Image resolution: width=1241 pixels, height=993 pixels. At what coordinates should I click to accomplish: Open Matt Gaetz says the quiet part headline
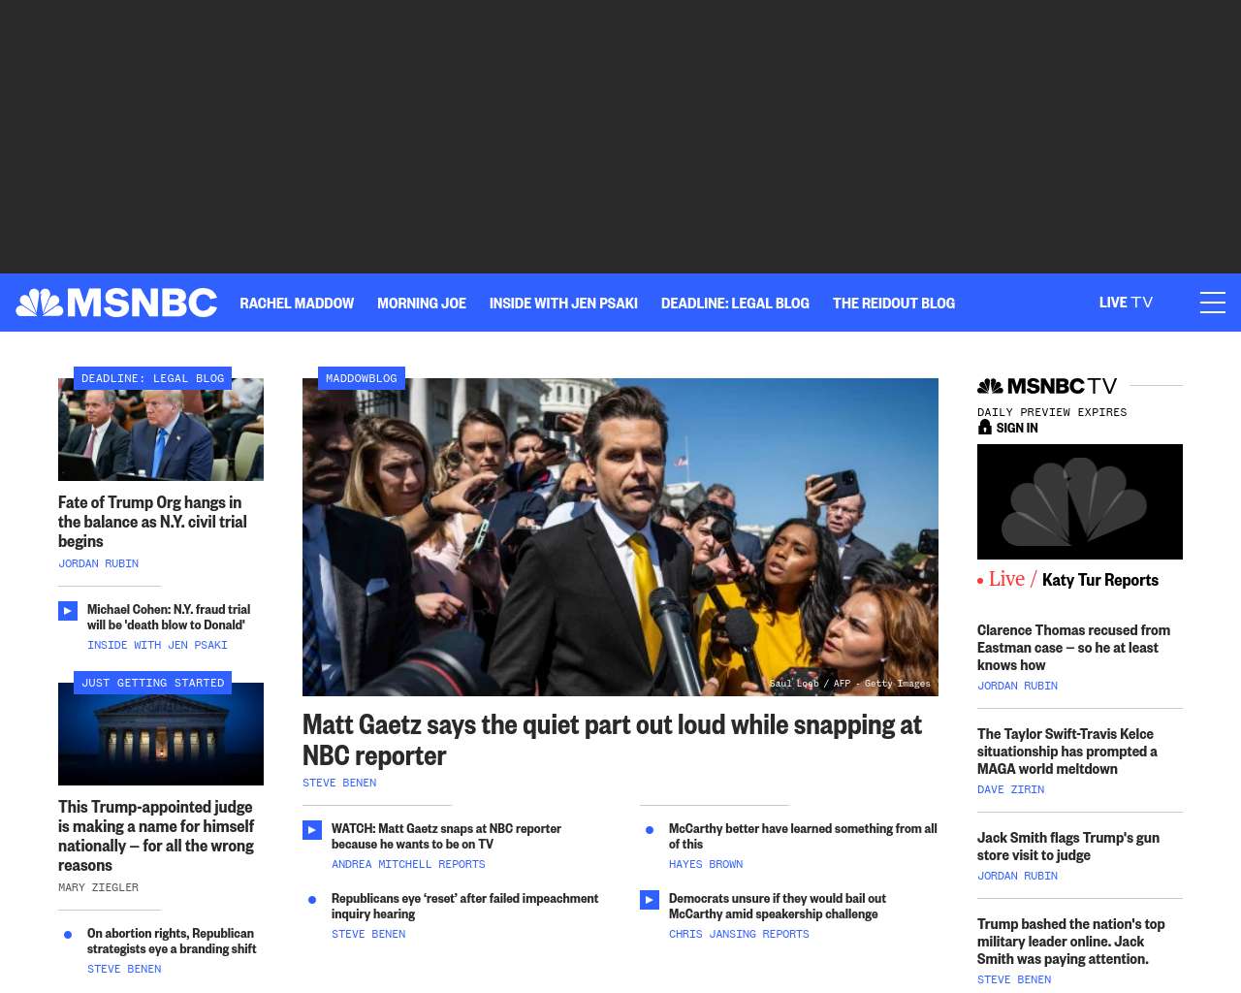(612, 740)
